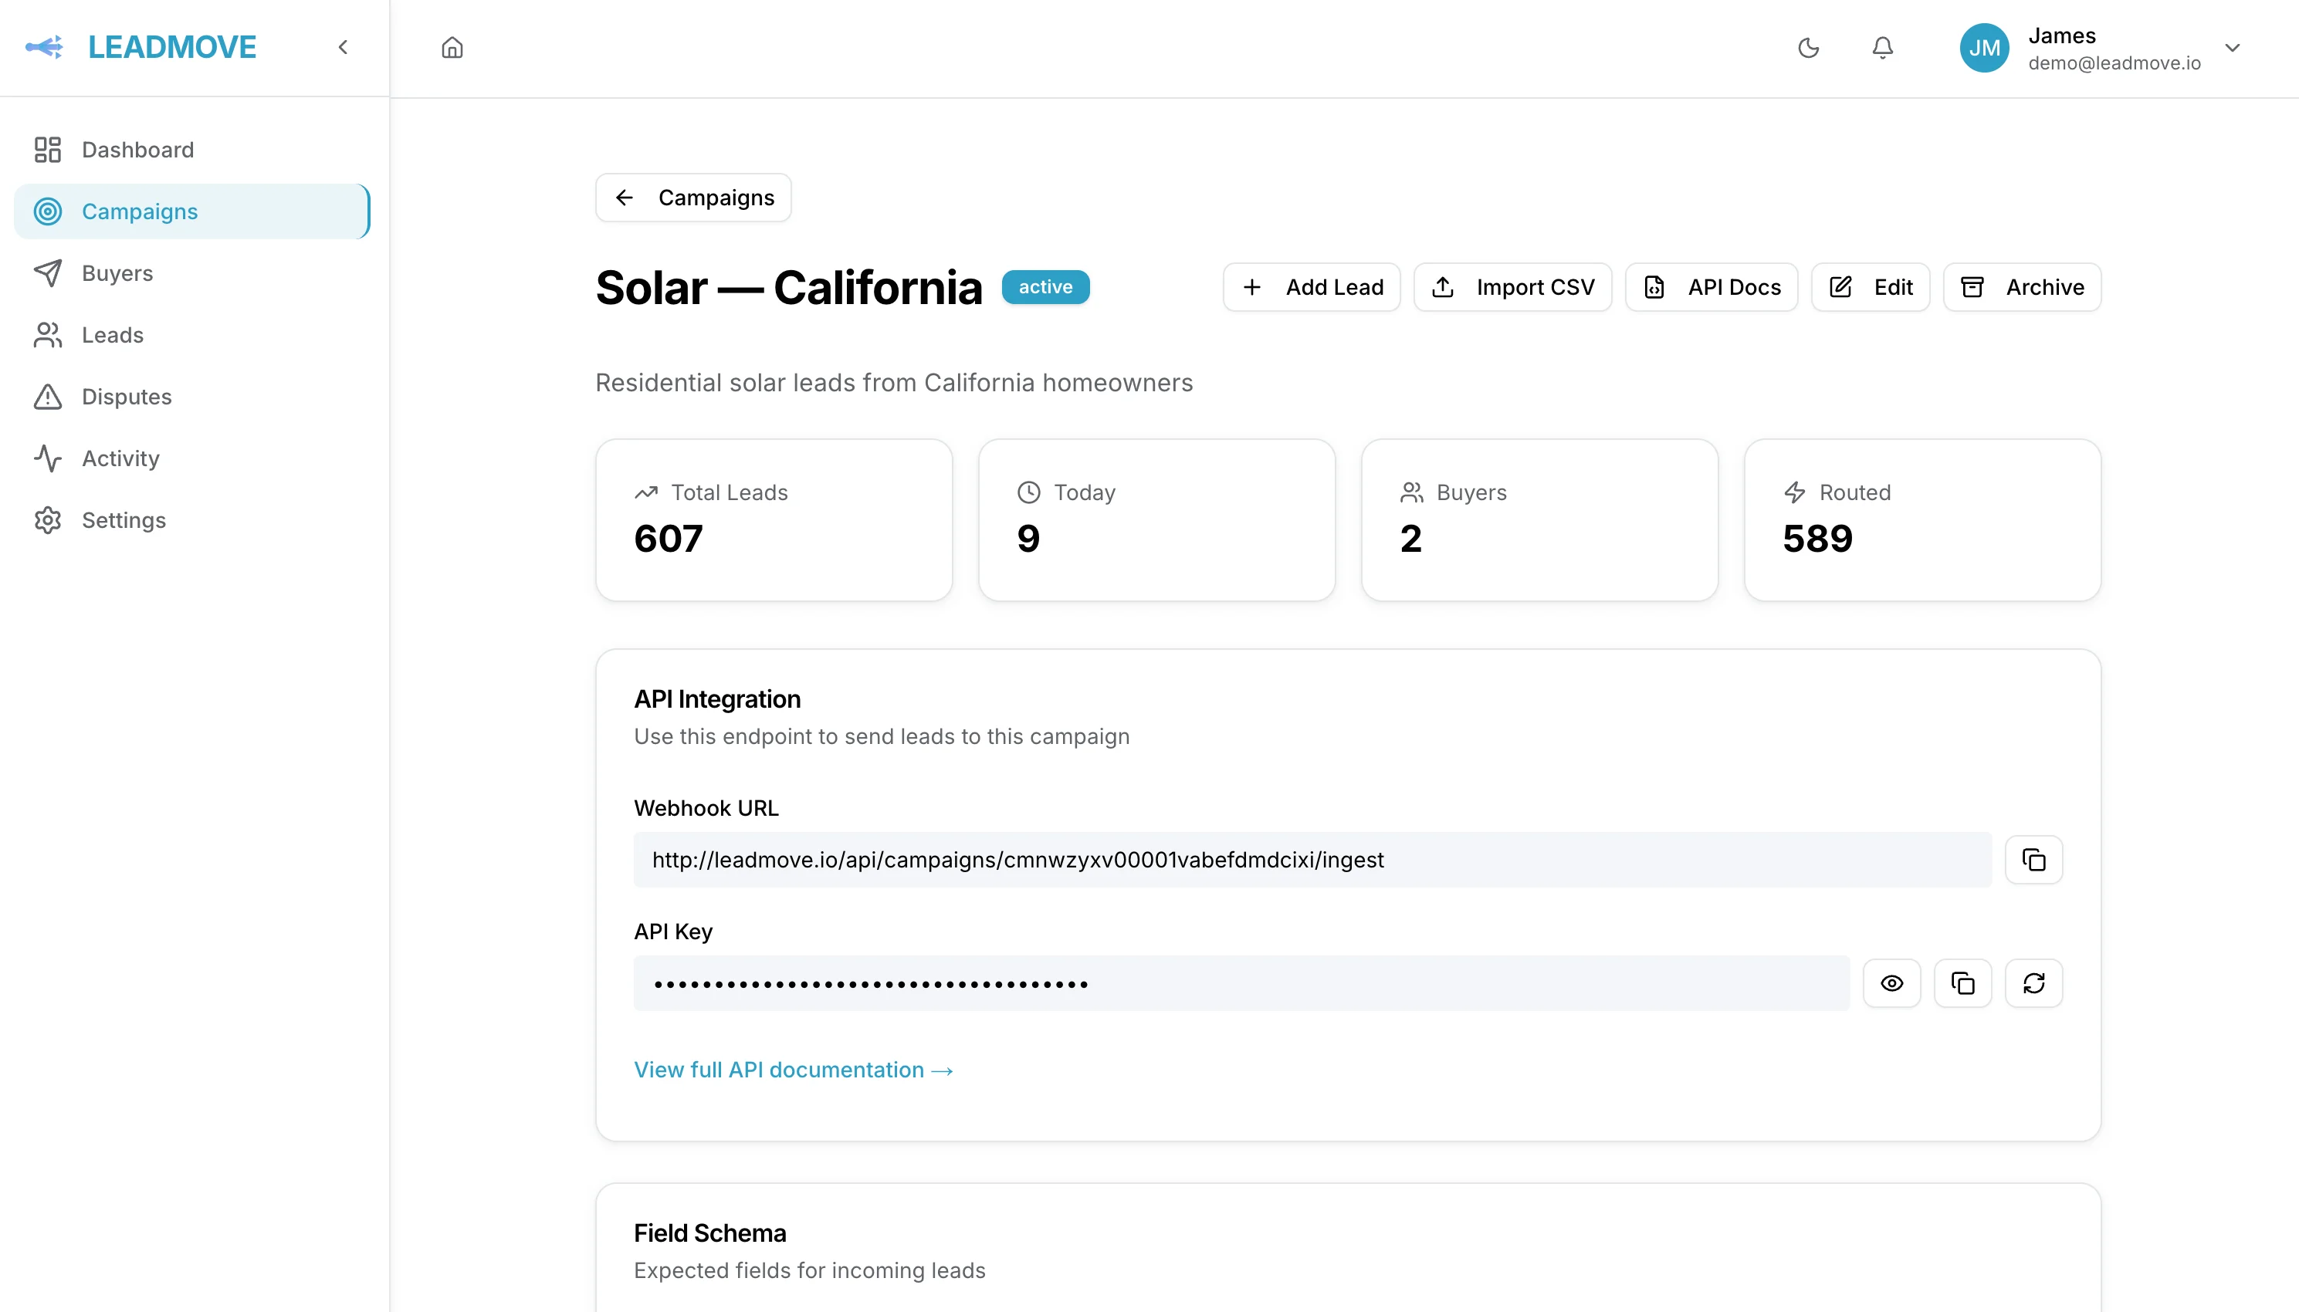Click the Routed lightning icon
Screen dimensions: 2299x1312
(x=1794, y=492)
